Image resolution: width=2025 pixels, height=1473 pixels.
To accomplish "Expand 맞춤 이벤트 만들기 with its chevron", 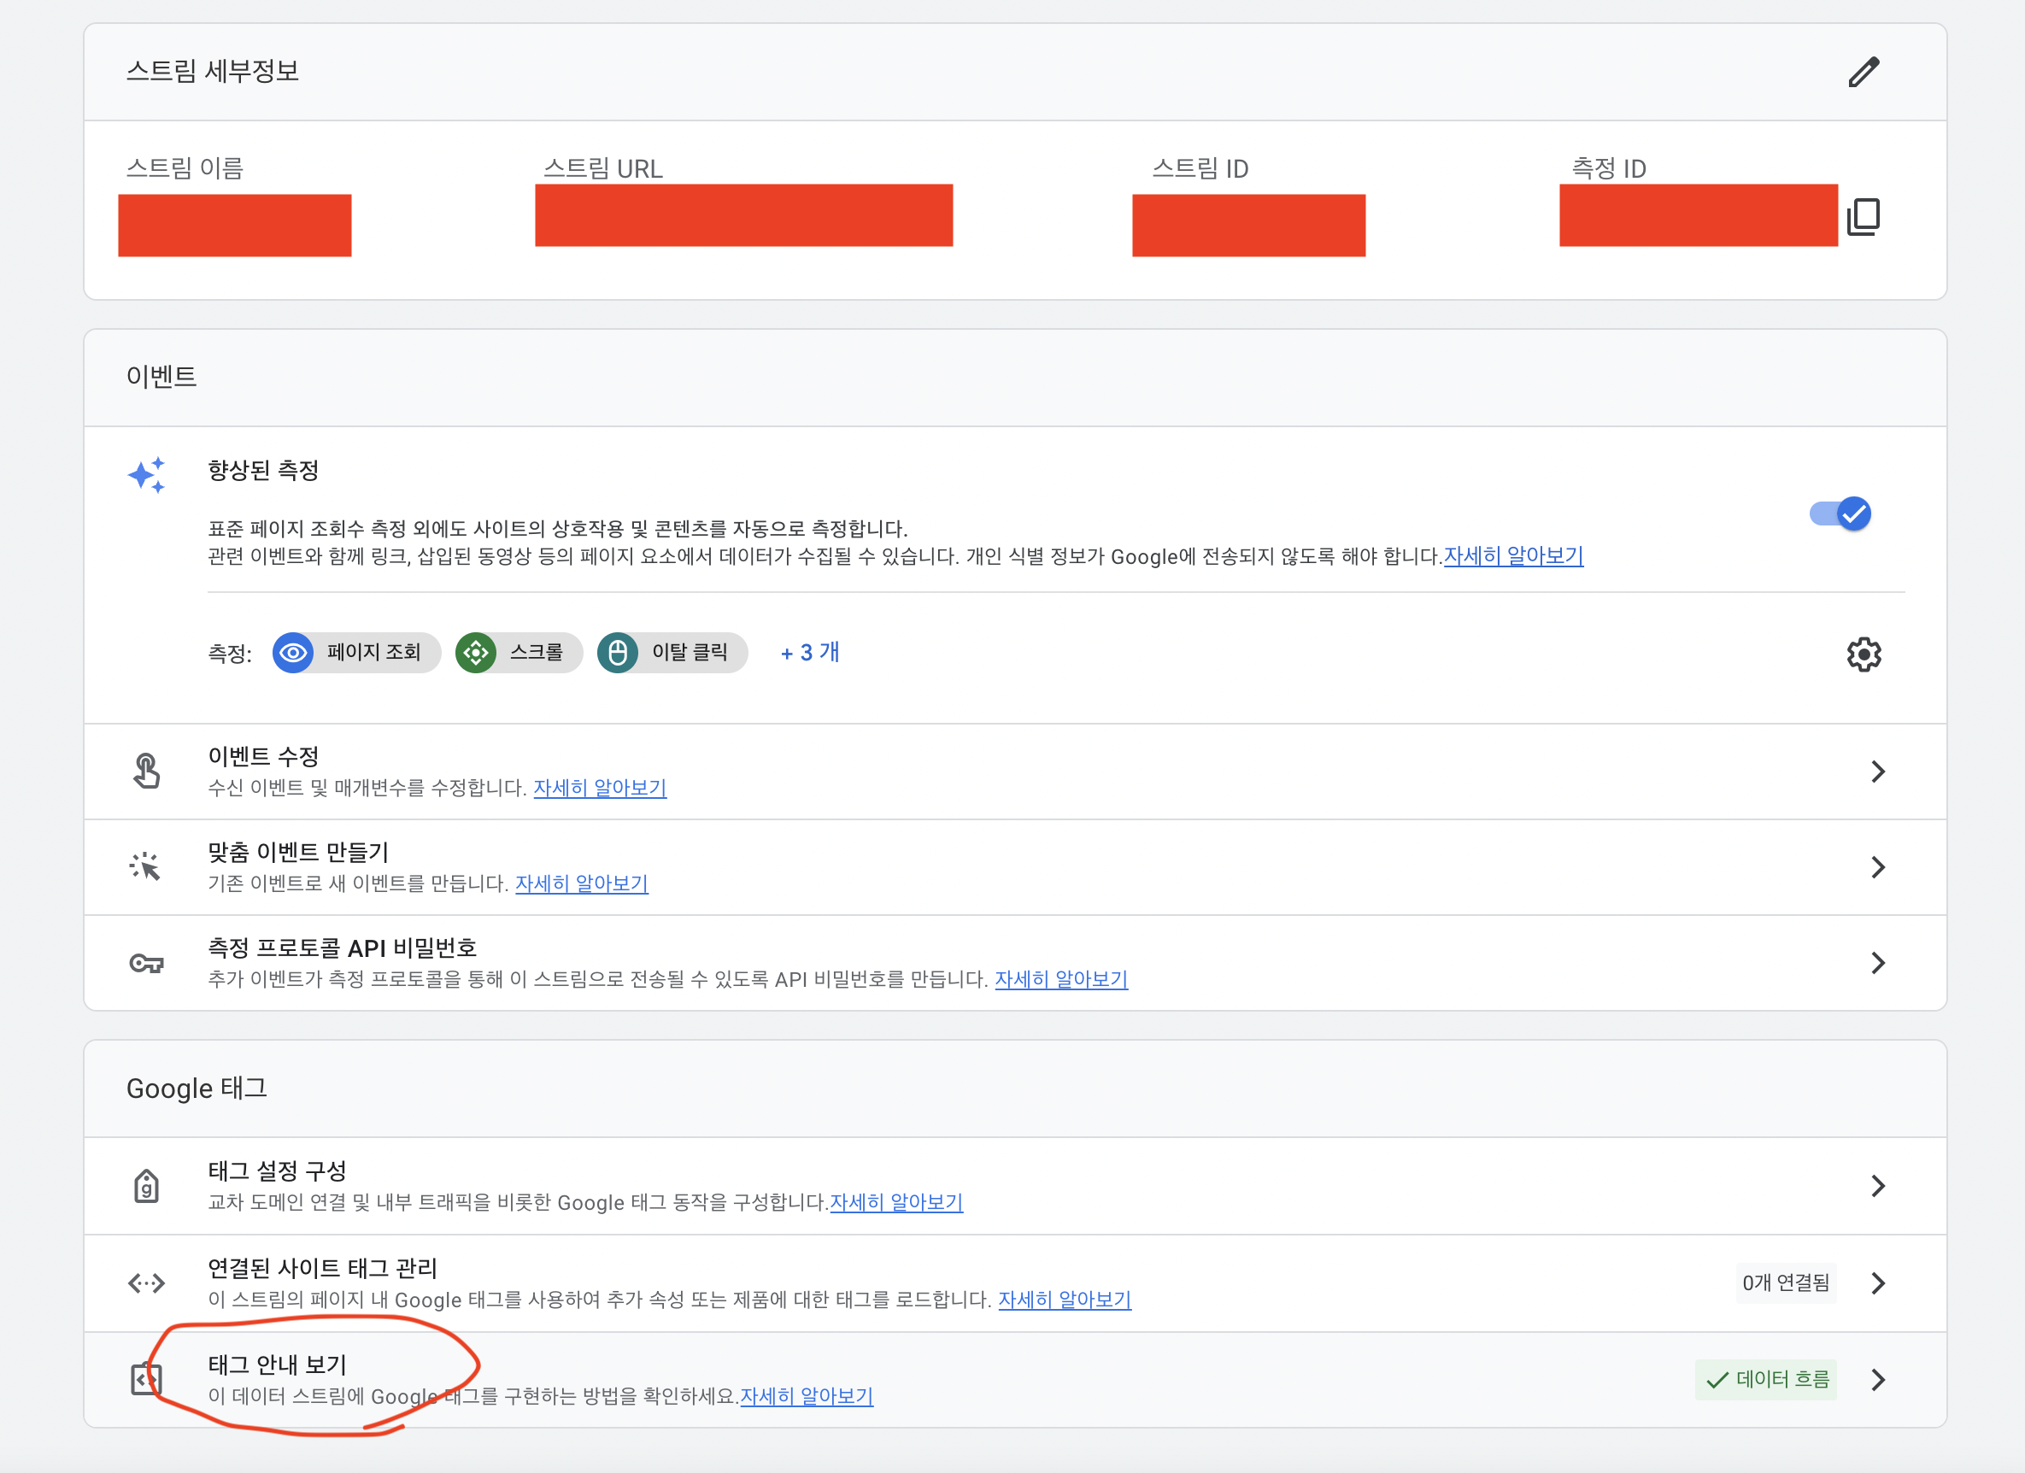I will click(x=1878, y=867).
